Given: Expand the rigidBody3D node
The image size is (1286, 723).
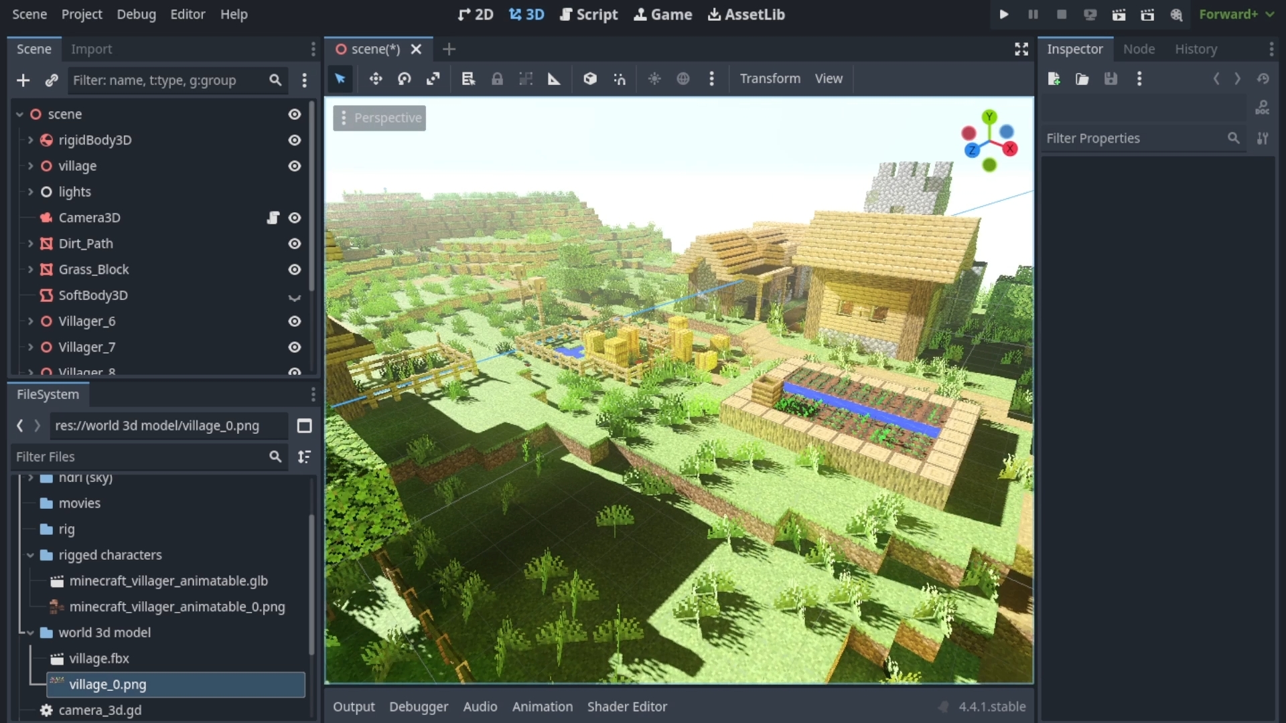Looking at the screenshot, I should (x=30, y=140).
